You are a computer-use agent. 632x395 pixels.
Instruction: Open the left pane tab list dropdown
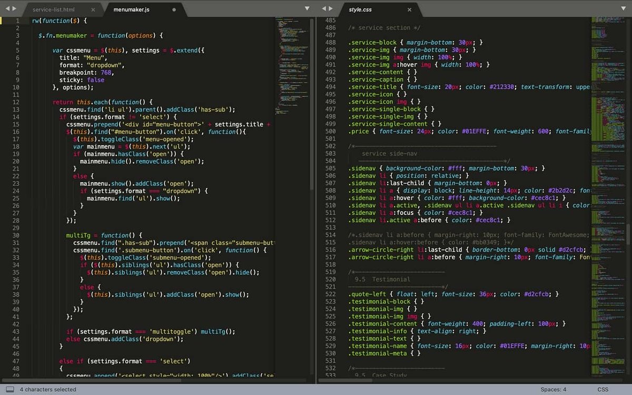pyautogui.click(x=308, y=8)
